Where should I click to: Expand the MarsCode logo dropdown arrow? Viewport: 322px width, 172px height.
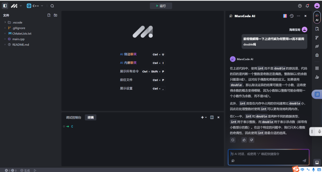(21, 6)
